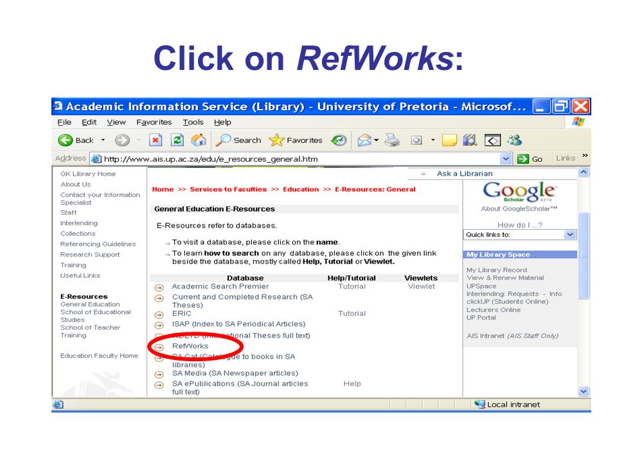
Task: Click the status bar page icon
Action: click(58, 404)
